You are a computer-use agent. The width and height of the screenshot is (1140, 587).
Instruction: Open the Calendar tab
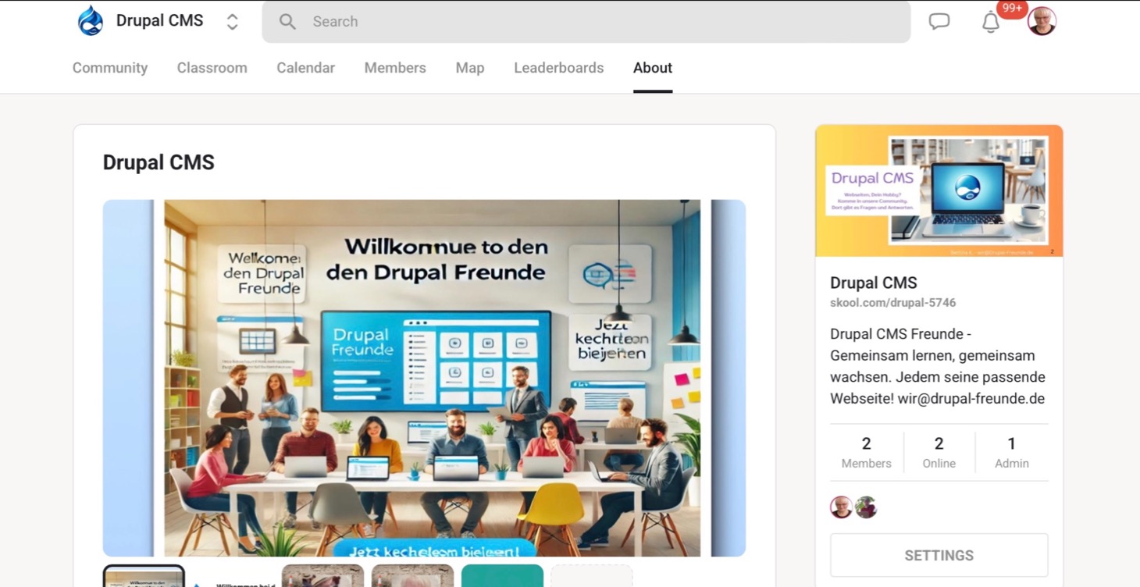[305, 68]
